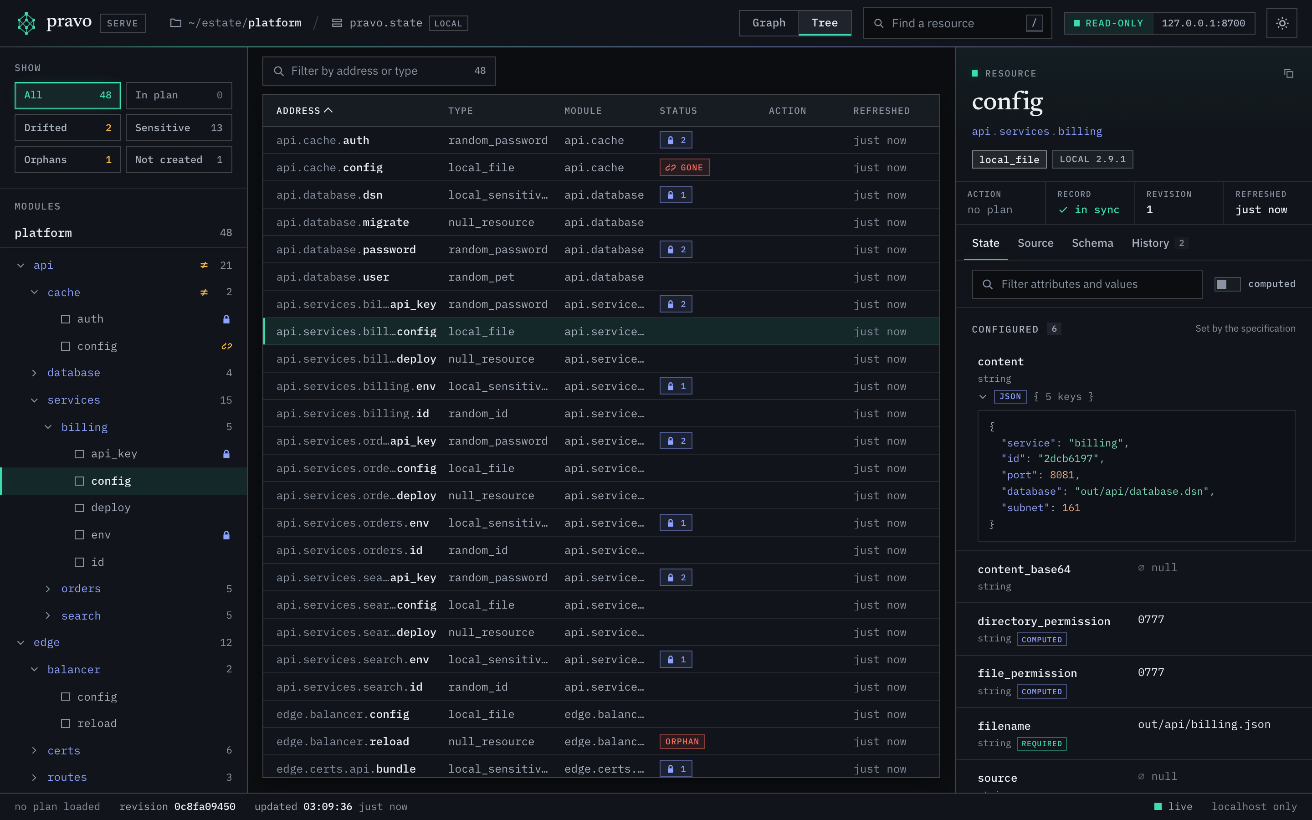This screenshot has width=1312, height=820.
Task: Select the Orphans filter
Action: (x=68, y=159)
